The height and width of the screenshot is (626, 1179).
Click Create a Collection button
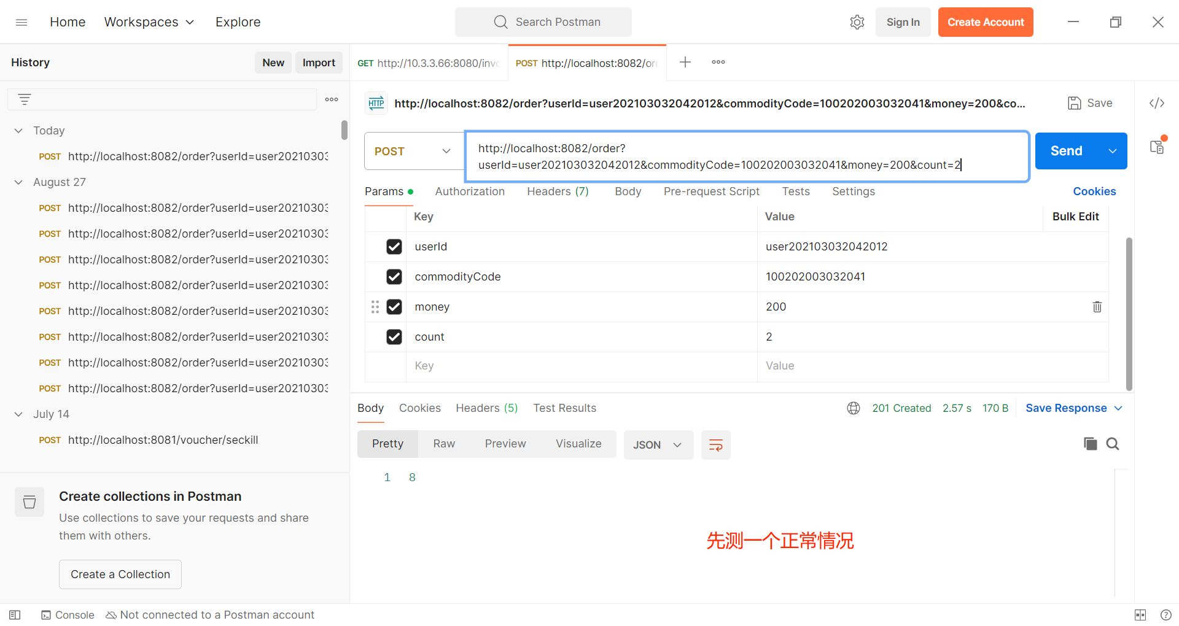pos(120,574)
